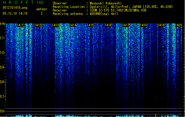Select the version number 1.0.0

click(x=40, y=2)
